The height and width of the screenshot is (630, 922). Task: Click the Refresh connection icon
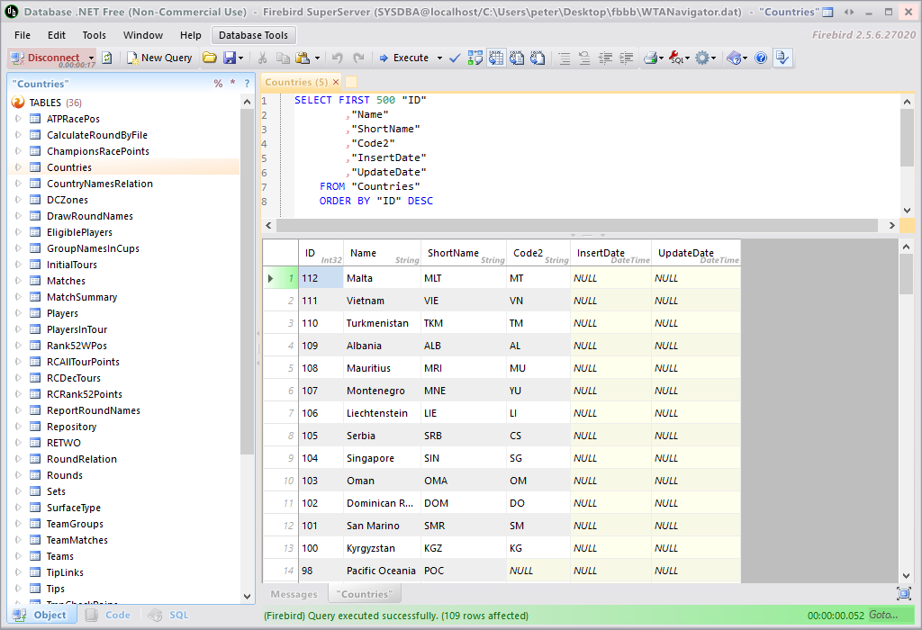coord(107,58)
